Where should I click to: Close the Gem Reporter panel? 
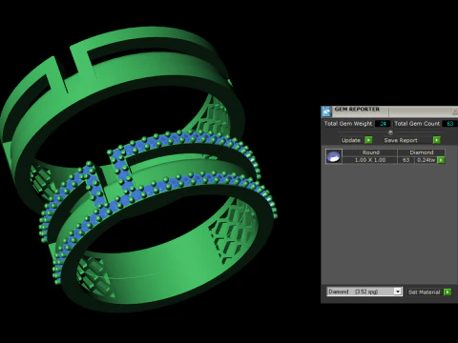pos(455,111)
